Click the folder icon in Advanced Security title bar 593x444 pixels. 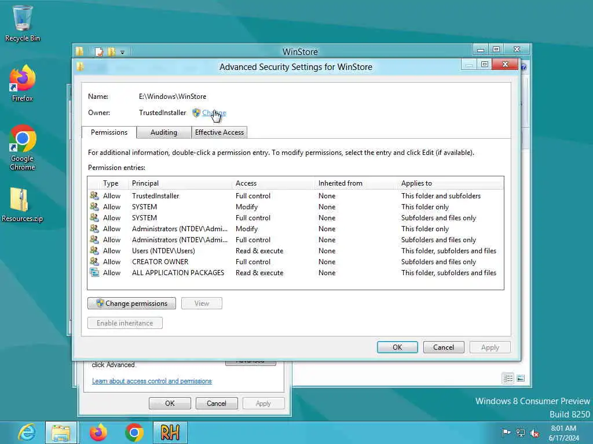pos(80,67)
